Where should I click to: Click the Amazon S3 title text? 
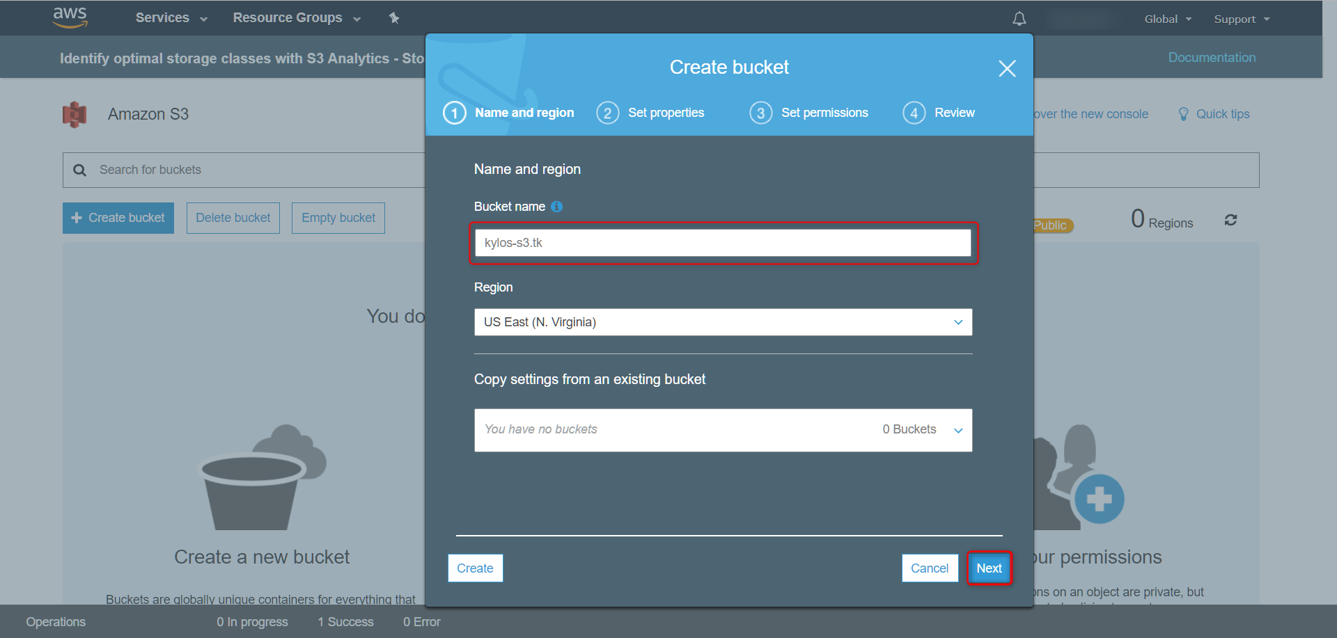[x=148, y=114]
